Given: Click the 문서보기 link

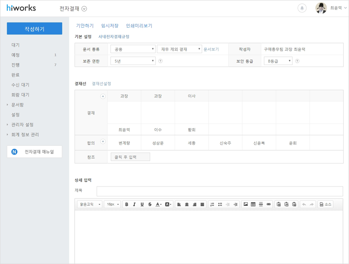Looking at the screenshot, I should pyautogui.click(x=211, y=49).
